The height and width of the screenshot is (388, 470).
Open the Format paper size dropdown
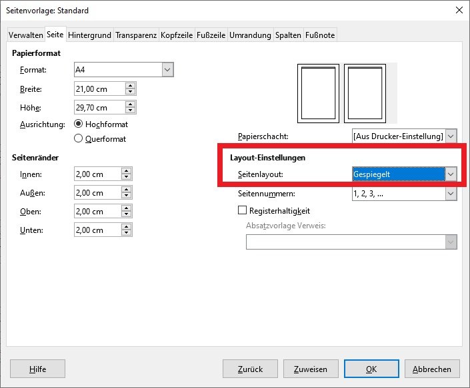[x=167, y=69]
